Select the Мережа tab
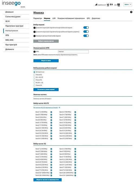Image resolution: width=134 pixels, height=182 pixels. [47, 18]
